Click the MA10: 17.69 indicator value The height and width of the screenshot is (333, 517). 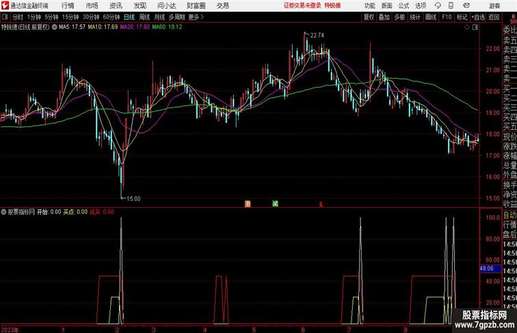pyautogui.click(x=103, y=27)
